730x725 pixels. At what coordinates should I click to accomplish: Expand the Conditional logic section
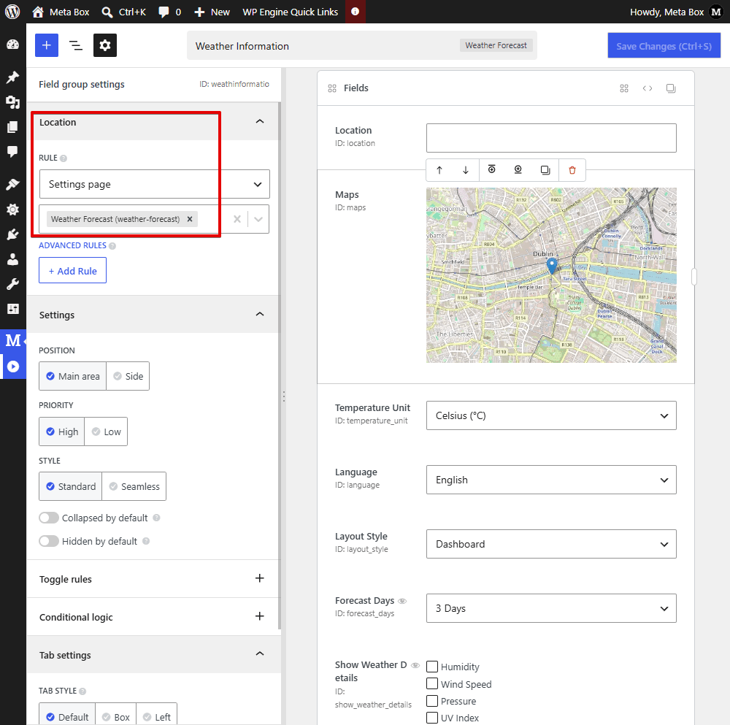pyautogui.click(x=260, y=616)
